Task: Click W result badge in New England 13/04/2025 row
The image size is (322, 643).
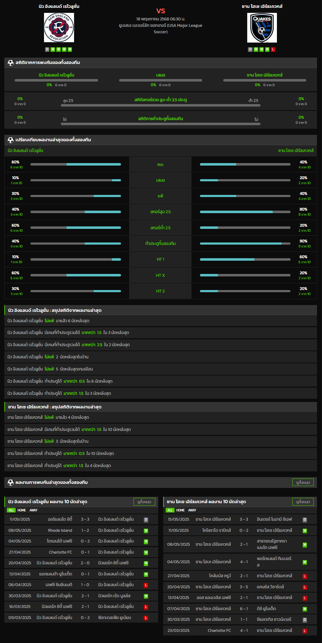Action: [x=146, y=574]
